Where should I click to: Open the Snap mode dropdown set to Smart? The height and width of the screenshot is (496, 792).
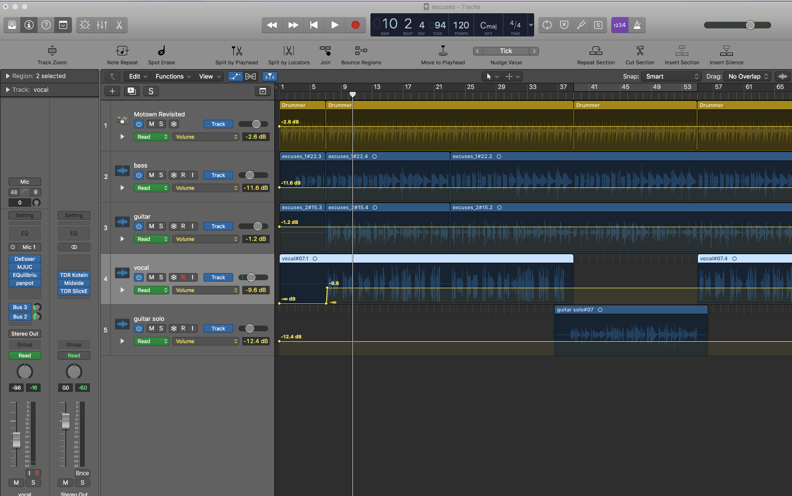[670, 76]
